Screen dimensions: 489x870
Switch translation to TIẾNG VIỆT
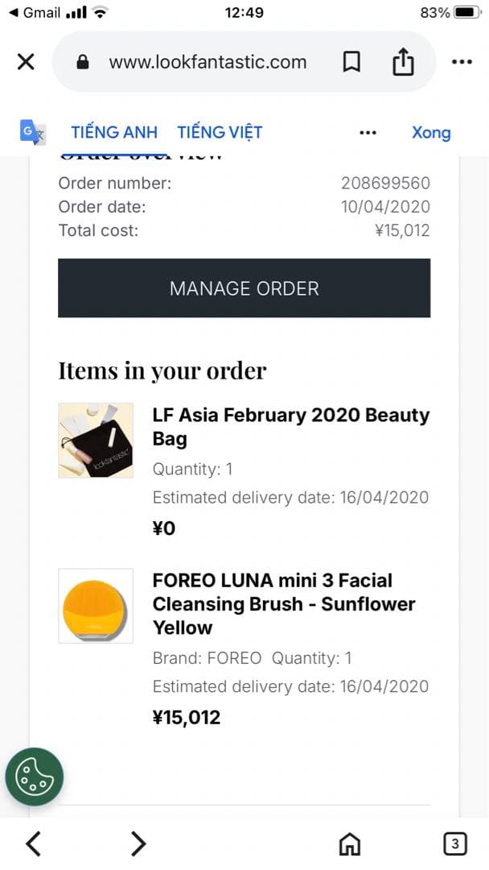pos(220,131)
